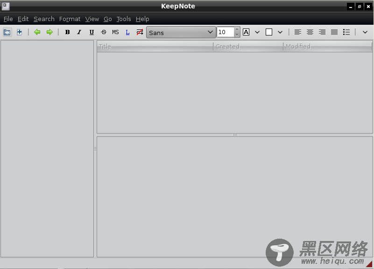Click the text color A swatch
This screenshot has width=374, height=269.
click(x=246, y=32)
